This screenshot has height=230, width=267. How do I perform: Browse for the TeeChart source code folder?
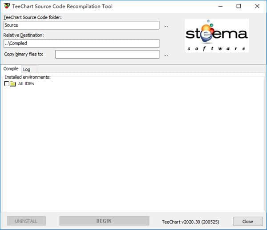pyautogui.click(x=166, y=27)
